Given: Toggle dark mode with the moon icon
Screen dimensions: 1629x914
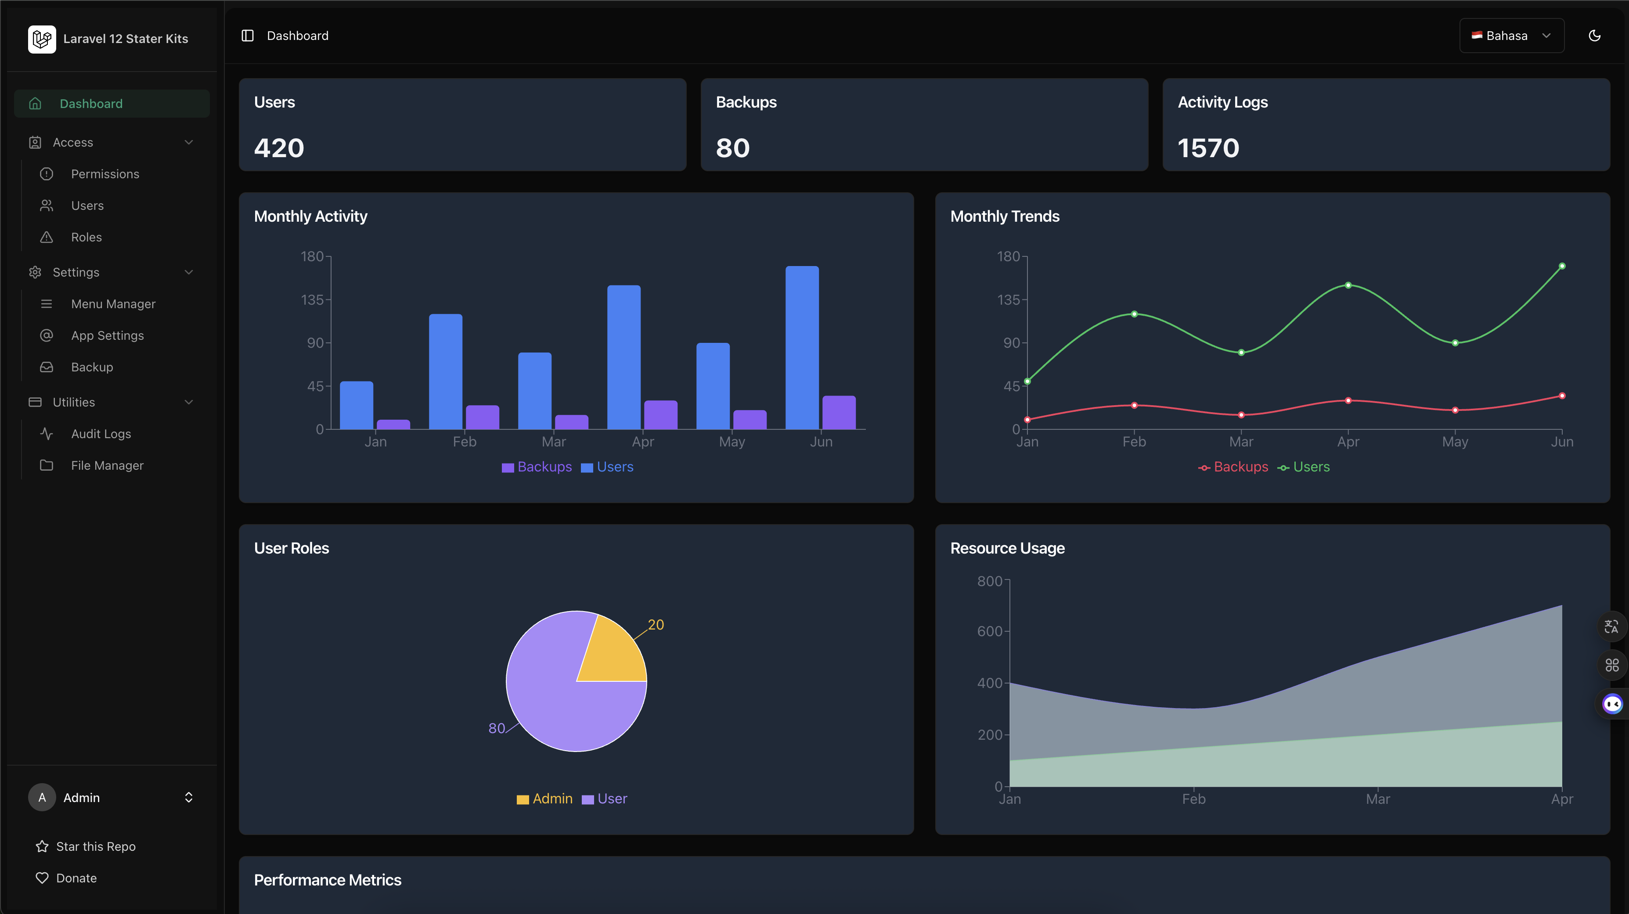Looking at the screenshot, I should 1595,36.
